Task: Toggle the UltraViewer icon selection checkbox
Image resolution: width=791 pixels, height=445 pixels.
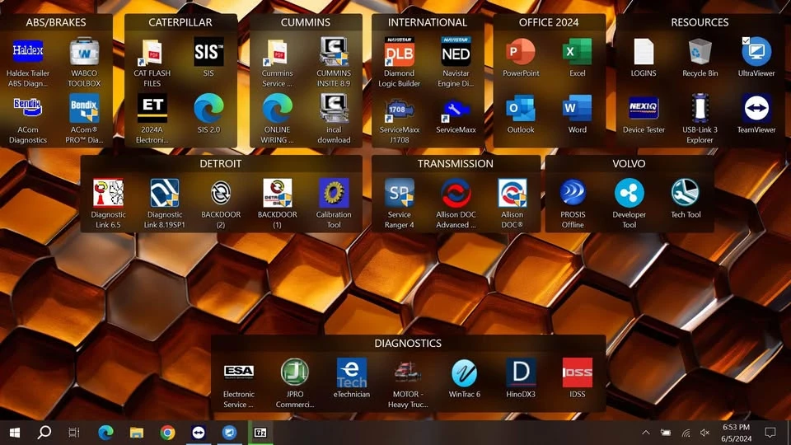Action: (x=746, y=40)
